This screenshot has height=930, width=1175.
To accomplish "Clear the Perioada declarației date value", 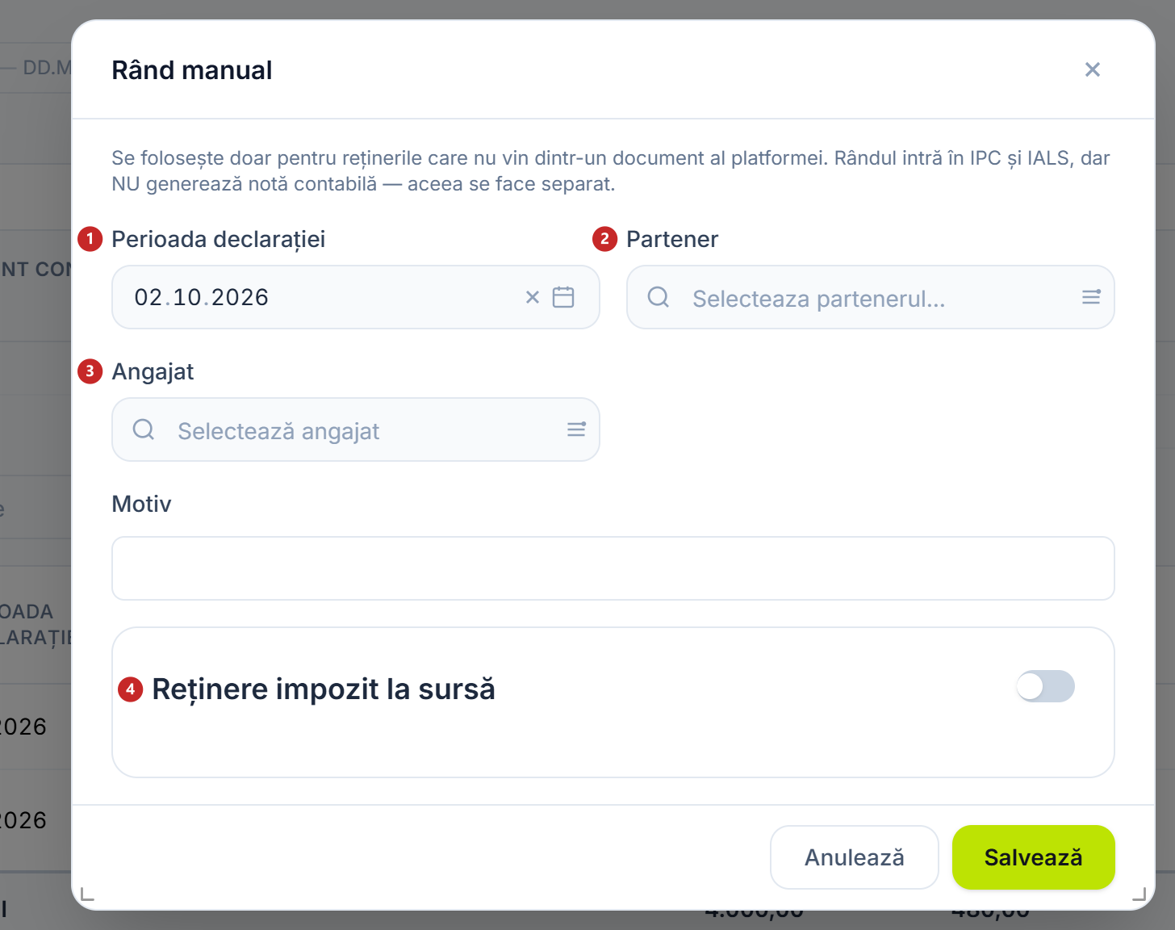I will pos(533,297).
